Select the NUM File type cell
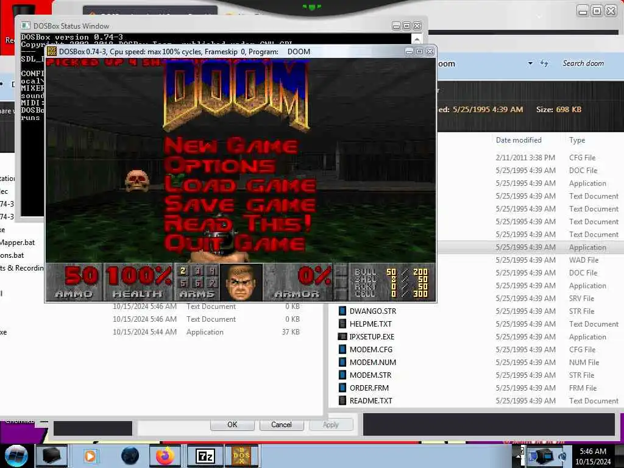This screenshot has width=624, height=468. [x=584, y=362]
